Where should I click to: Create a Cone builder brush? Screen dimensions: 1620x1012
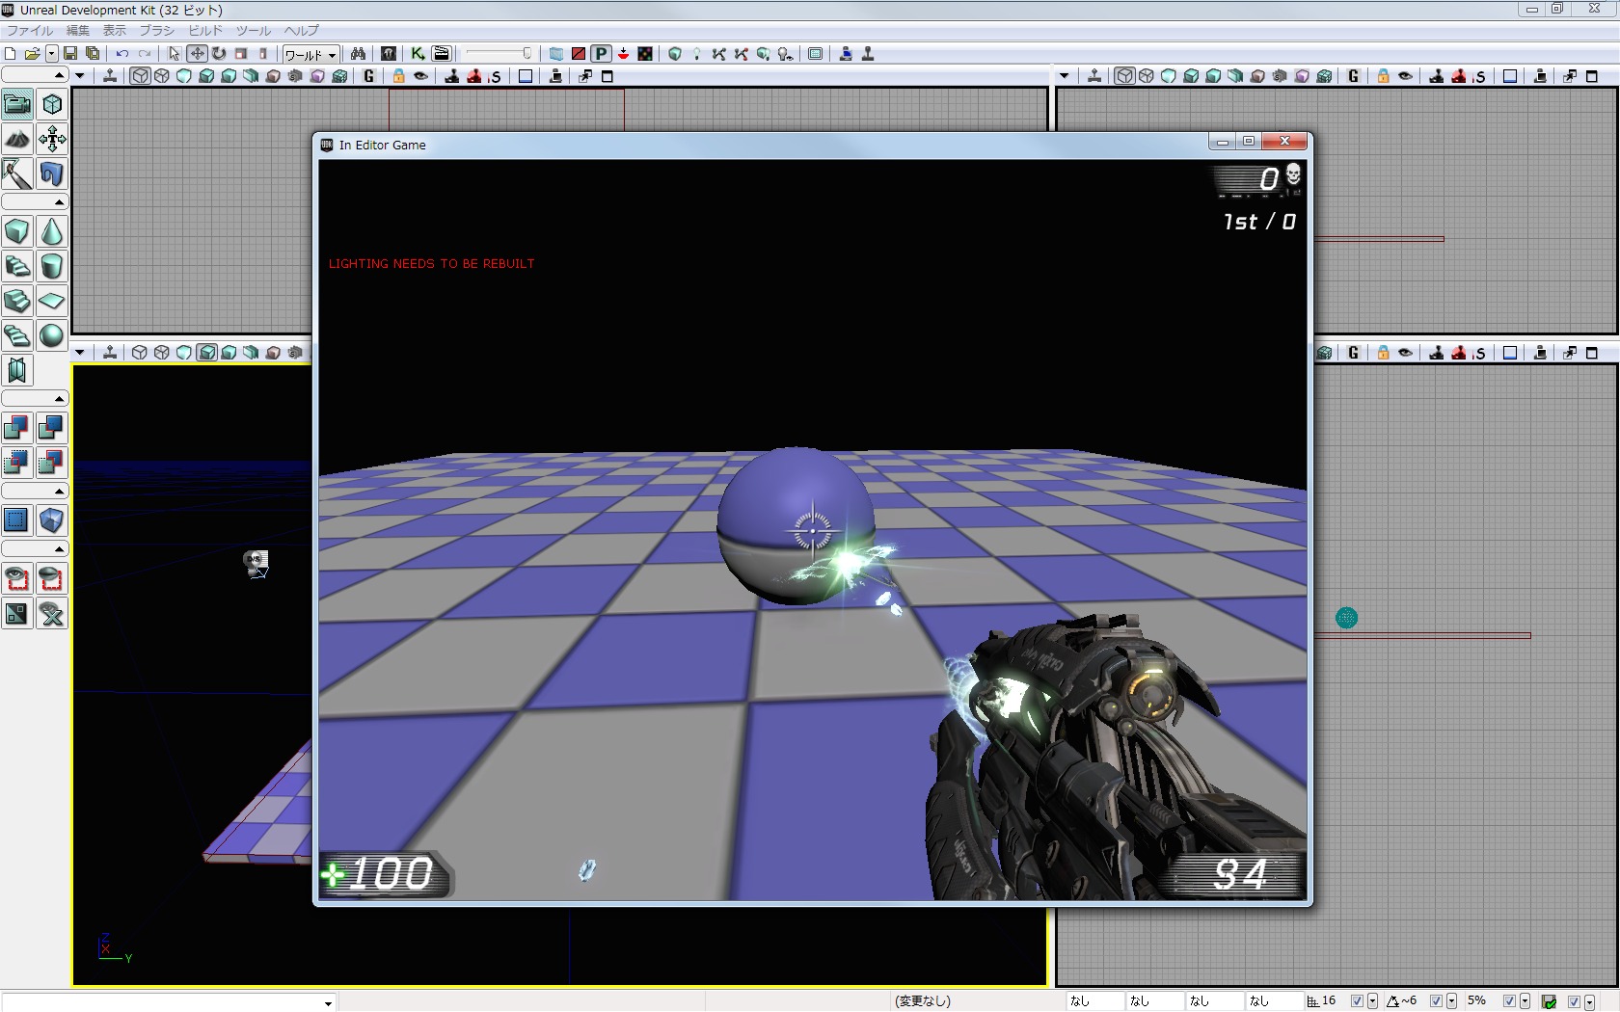(52, 232)
